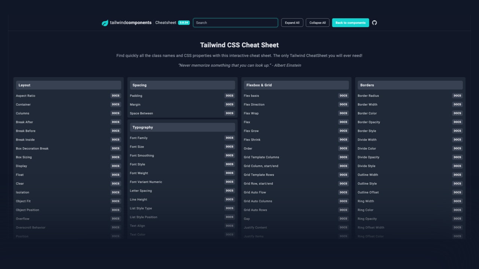Open DOCS link for Line Height
Viewport: 479px width, 269px height.
tap(229, 200)
